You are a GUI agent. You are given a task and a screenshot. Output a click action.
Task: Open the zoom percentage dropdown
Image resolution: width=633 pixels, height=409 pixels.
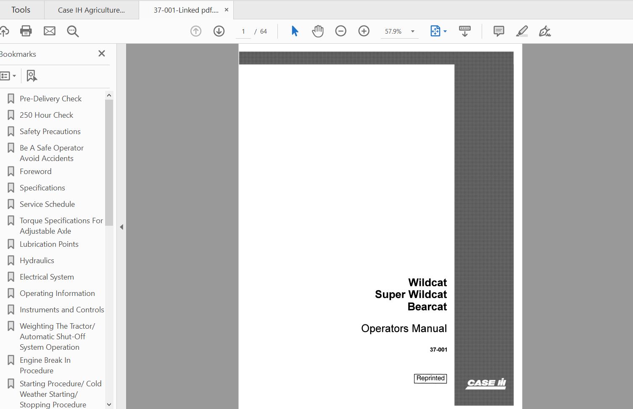[412, 31]
